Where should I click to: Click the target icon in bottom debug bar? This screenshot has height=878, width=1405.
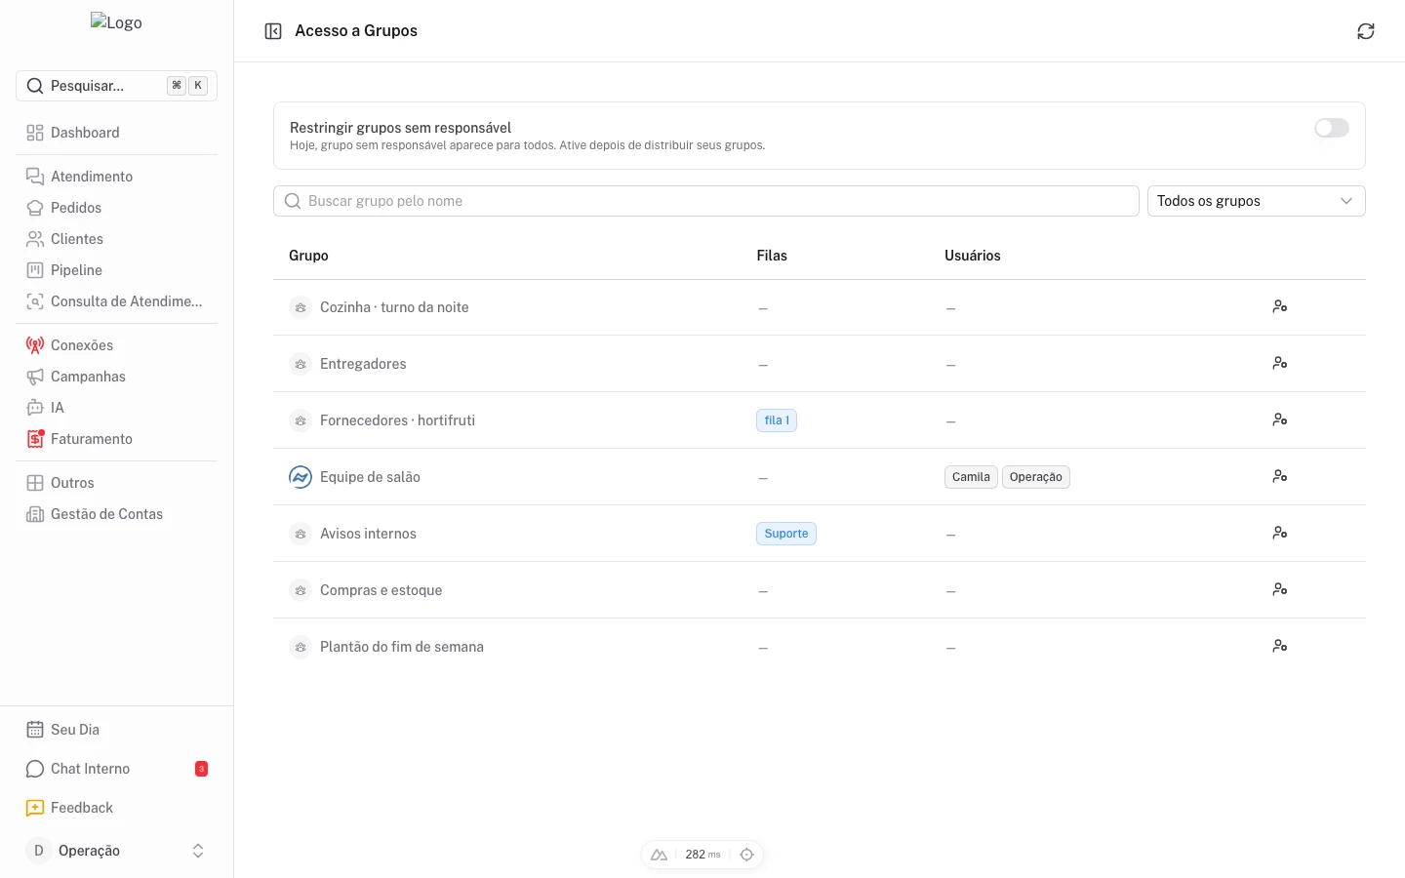click(746, 855)
